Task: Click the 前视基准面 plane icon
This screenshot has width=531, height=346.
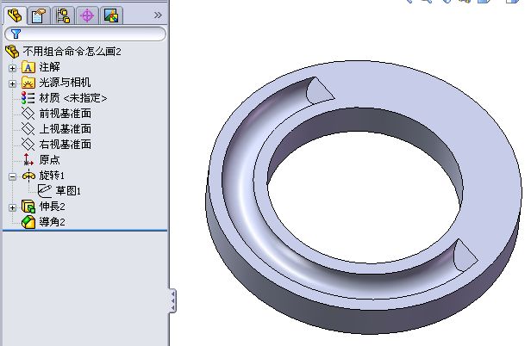Action: pos(28,114)
